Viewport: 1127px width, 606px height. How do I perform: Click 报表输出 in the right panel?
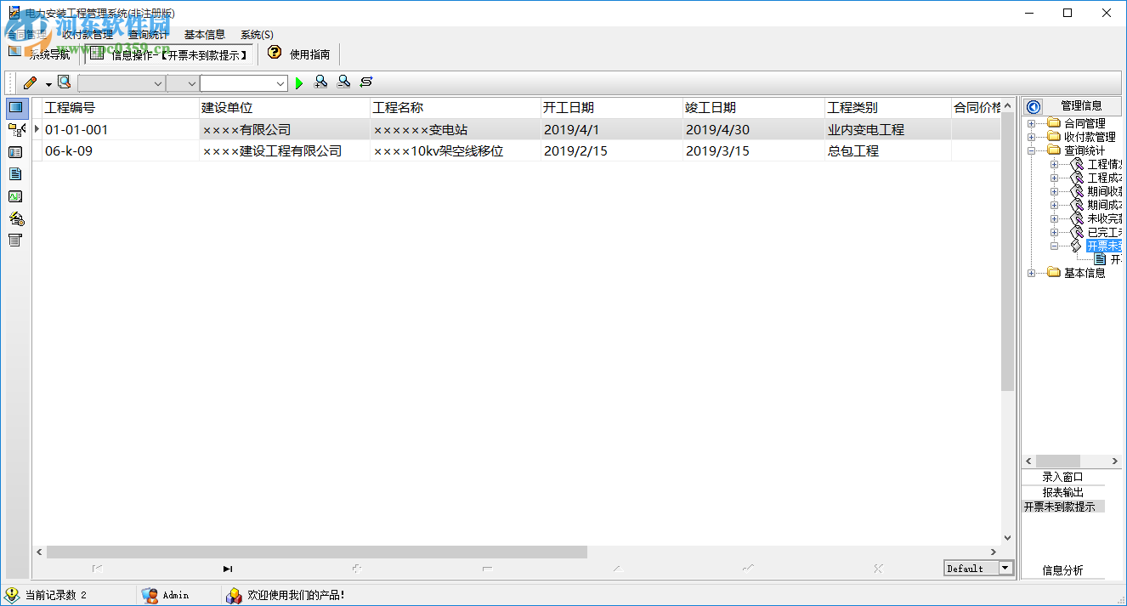point(1063,492)
